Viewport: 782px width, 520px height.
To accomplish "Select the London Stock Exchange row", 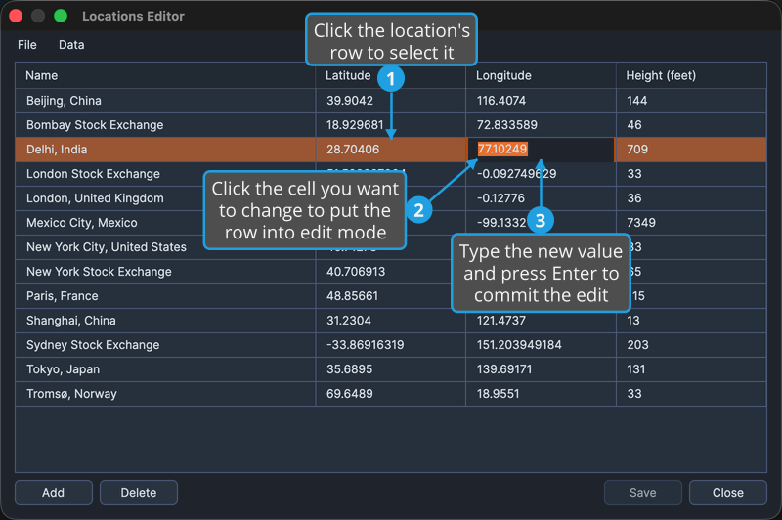I will pyautogui.click(x=390, y=174).
